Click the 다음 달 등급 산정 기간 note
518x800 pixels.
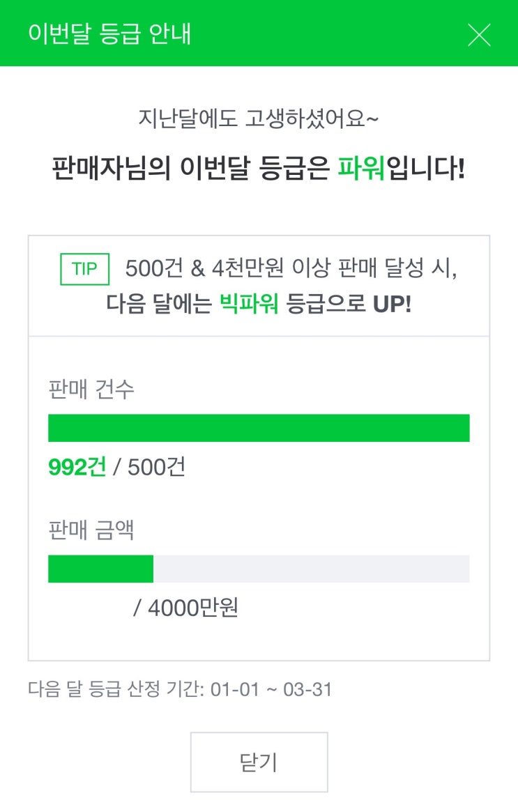pyautogui.click(x=180, y=690)
